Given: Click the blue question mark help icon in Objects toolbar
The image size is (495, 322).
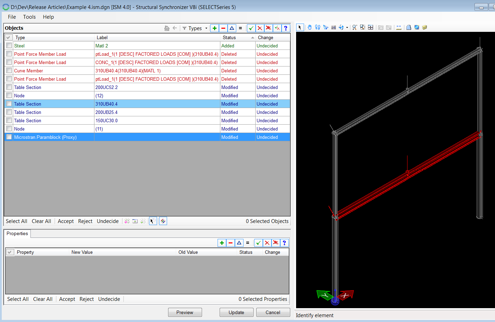Looking at the screenshot, I should coord(286,28).
